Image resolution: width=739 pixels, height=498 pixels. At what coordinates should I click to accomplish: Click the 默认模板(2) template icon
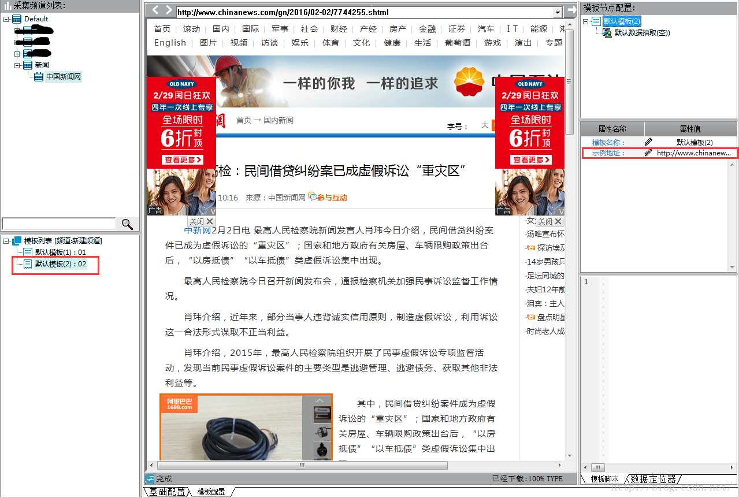[28, 264]
